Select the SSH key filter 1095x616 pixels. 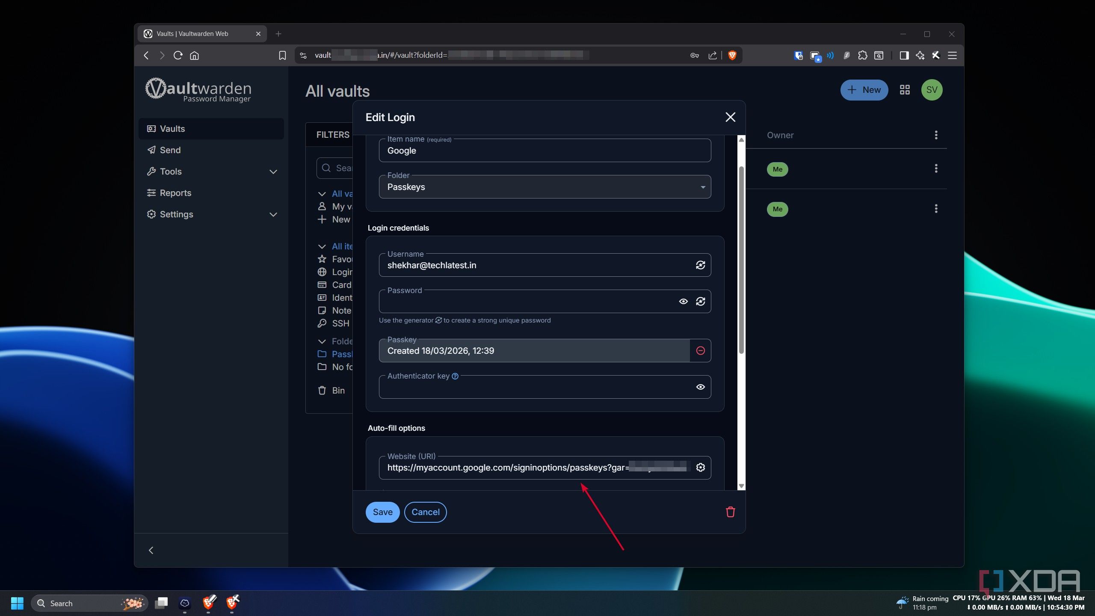pyautogui.click(x=334, y=323)
